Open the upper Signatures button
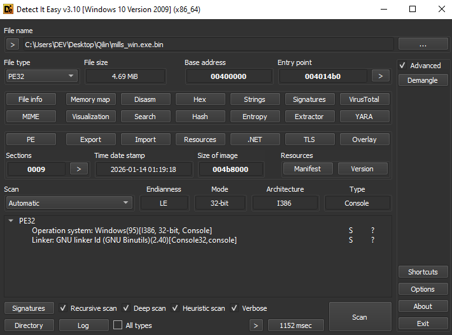Screen dimensions: 452x335 point(309,99)
